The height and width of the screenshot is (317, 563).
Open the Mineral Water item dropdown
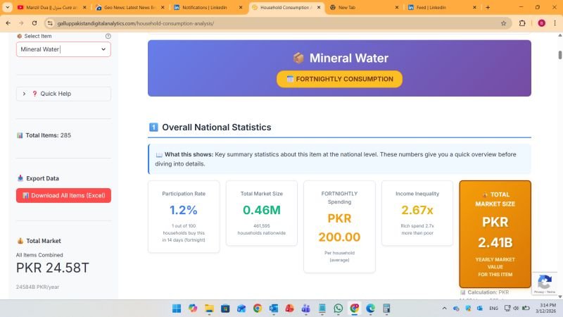63,49
